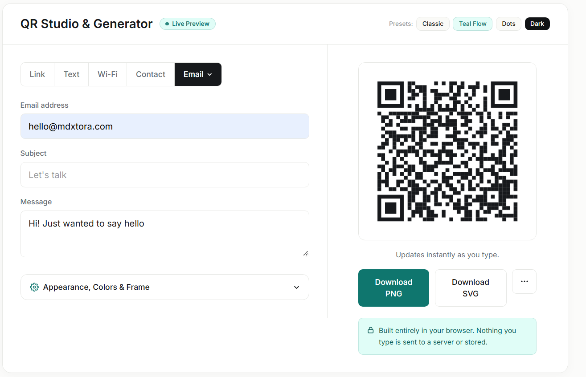
Task: Click the 'Presets:' label
Action: (x=401, y=24)
